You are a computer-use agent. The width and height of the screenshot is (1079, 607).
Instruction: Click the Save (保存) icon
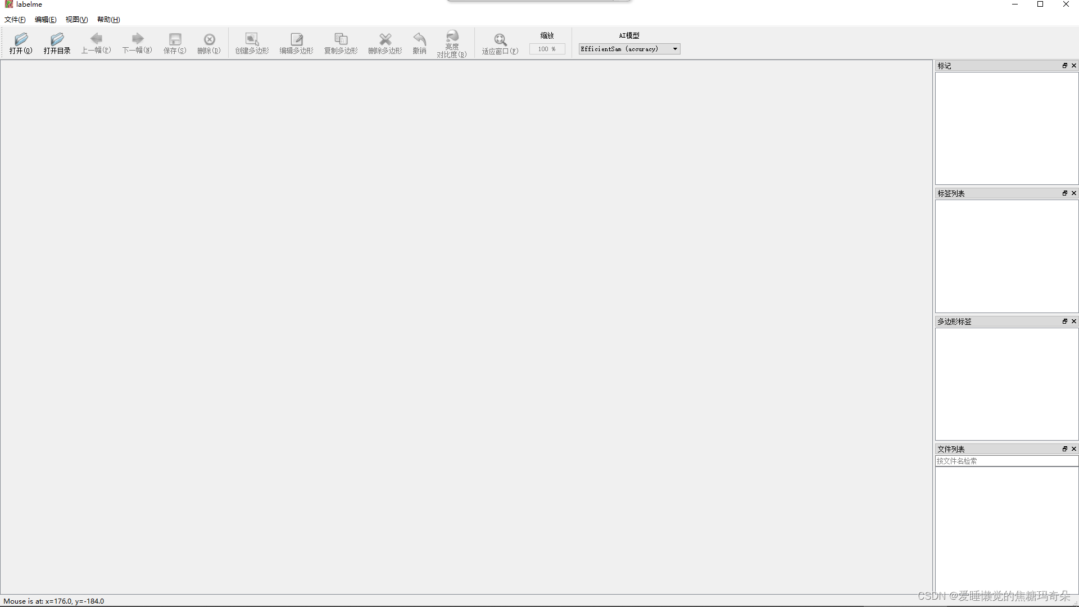tap(175, 39)
